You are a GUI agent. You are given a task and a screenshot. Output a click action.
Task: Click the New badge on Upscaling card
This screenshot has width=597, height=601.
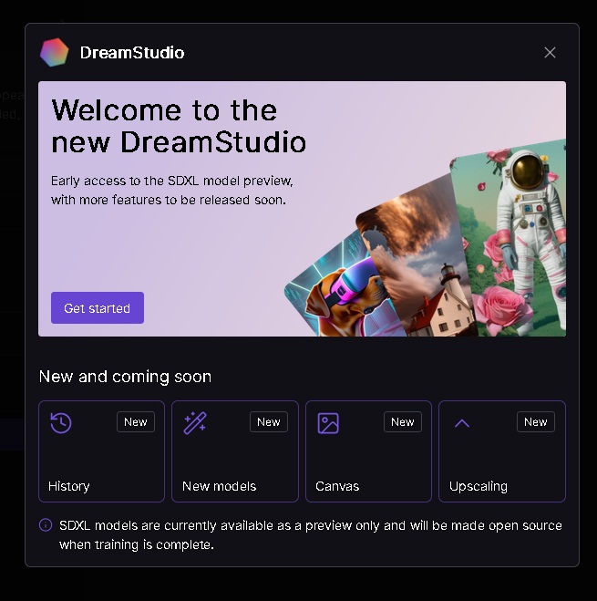(x=536, y=422)
